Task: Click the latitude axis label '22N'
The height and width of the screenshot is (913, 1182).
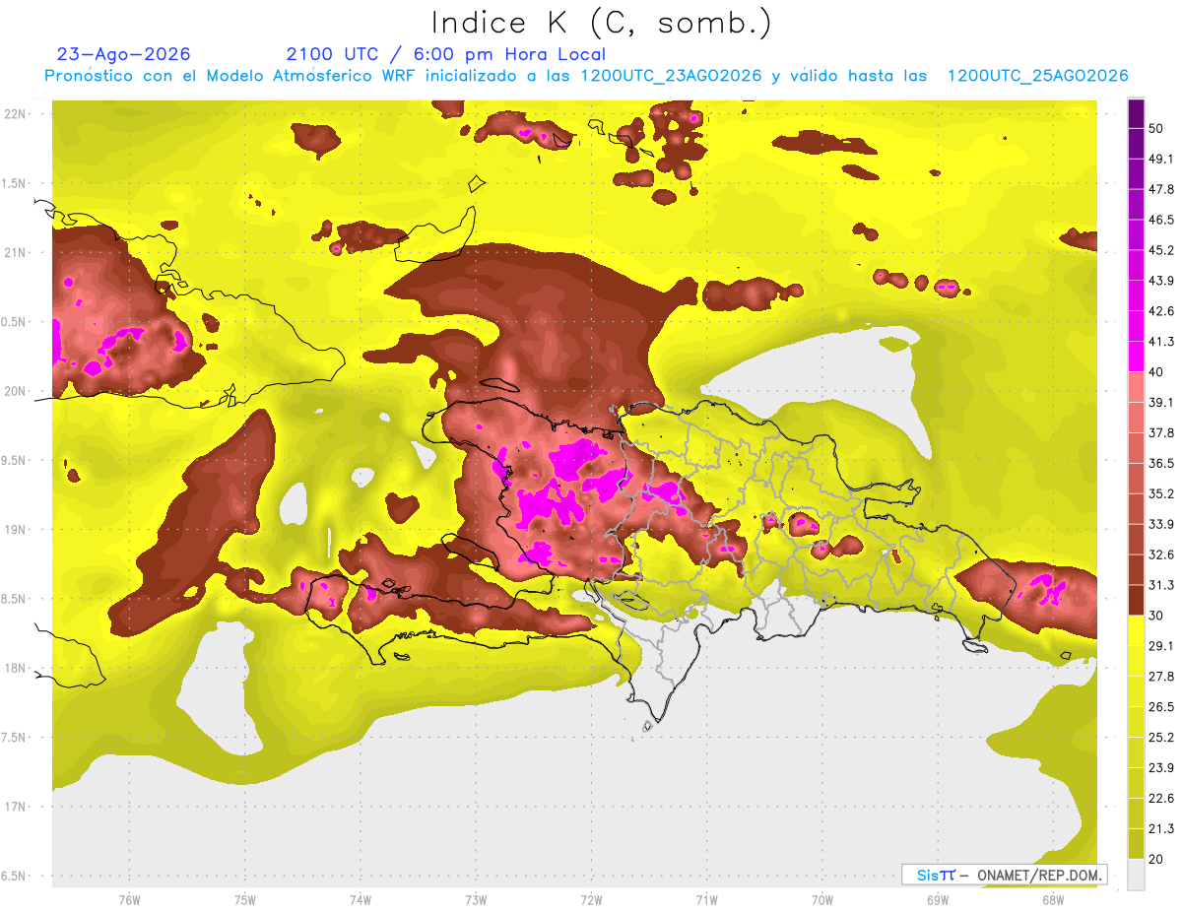Action: coord(17,114)
